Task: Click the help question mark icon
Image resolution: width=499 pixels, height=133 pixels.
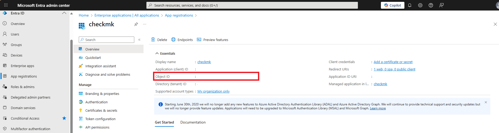Action: pos(431,5)
